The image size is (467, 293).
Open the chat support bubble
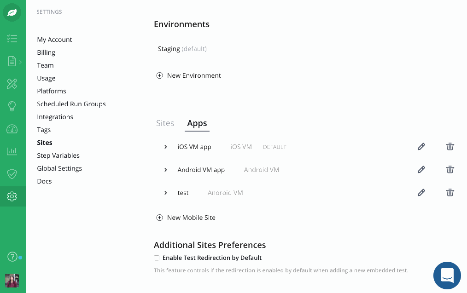[447, 276]
